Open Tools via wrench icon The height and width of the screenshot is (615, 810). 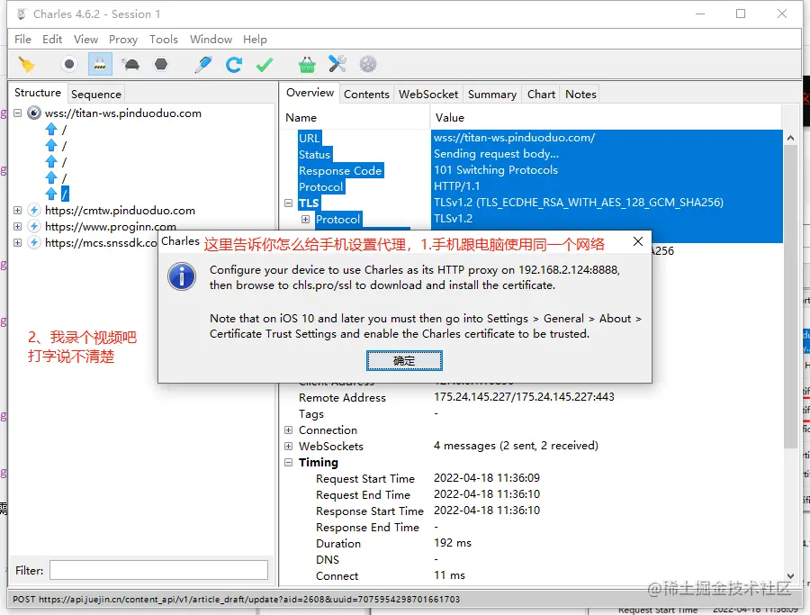click(337, 64)
